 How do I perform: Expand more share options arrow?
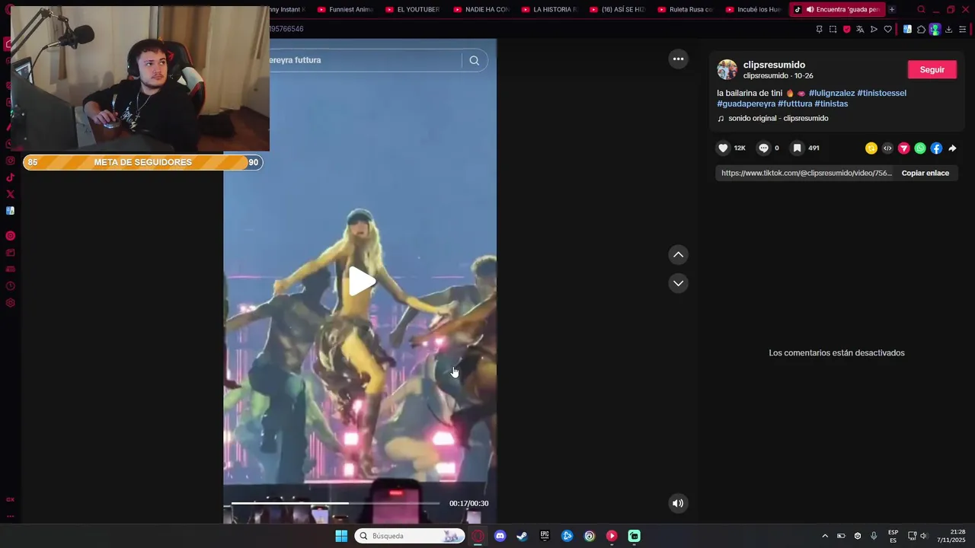click(952, 148)
